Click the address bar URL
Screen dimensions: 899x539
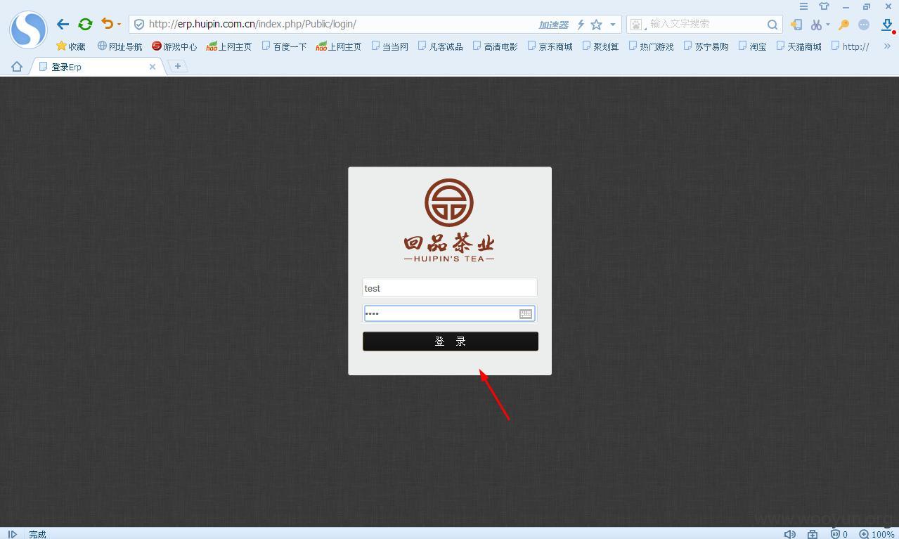[x=252, y=24]
